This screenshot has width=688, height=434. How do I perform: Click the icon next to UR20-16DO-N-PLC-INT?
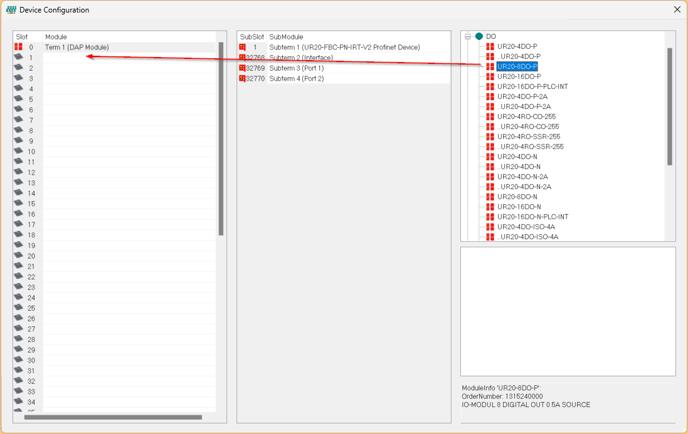490,217
